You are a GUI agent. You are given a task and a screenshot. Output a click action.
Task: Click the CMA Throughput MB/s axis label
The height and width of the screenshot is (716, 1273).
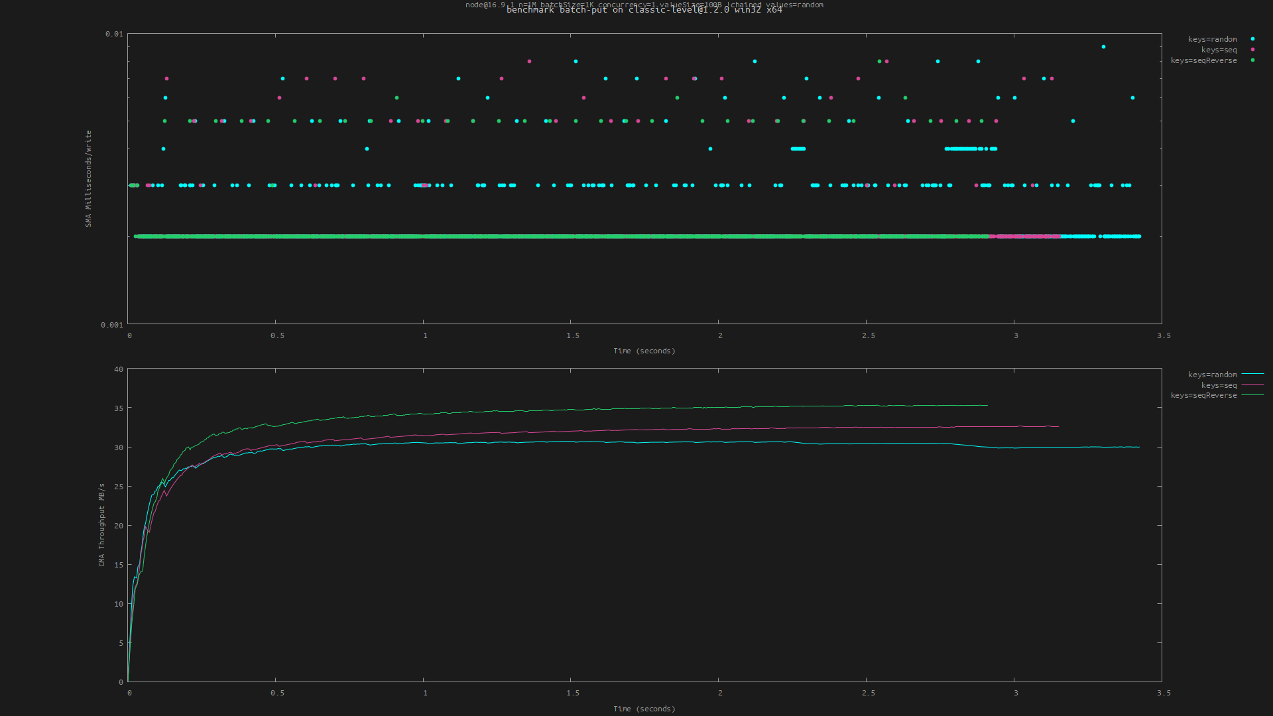101,524
